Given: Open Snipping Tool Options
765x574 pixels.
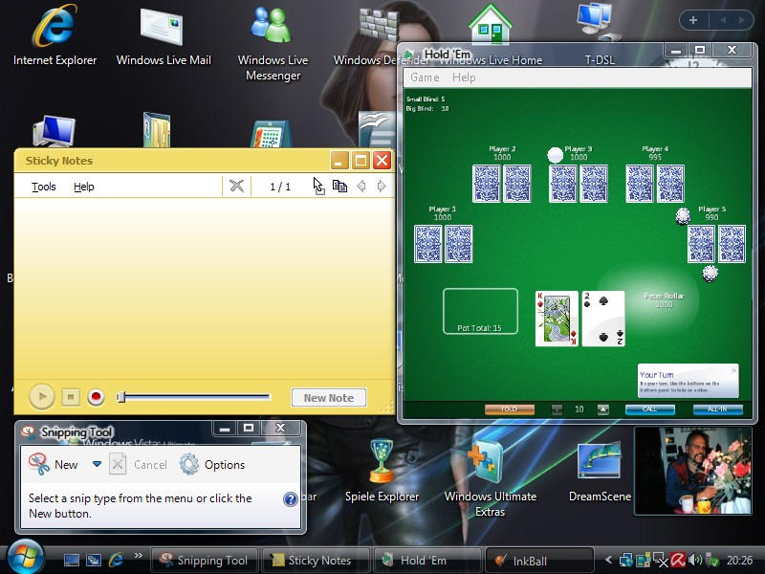Looking at the screenshot, I should click(x=212, y=464).
